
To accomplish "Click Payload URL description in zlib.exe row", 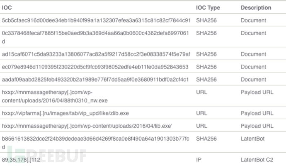I will coord(257,113).
